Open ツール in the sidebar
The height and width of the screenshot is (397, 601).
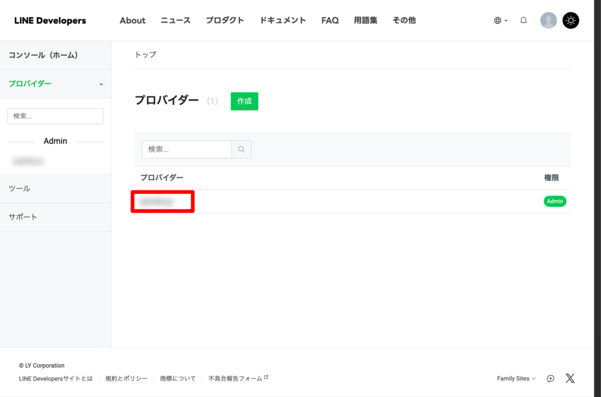[x=19, y=189]
